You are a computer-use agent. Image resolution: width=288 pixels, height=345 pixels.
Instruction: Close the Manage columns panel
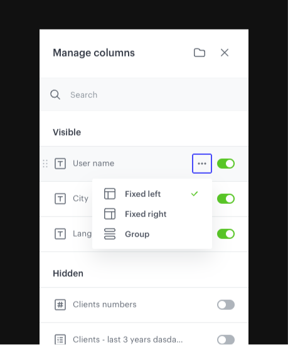(x=225, y=53)
